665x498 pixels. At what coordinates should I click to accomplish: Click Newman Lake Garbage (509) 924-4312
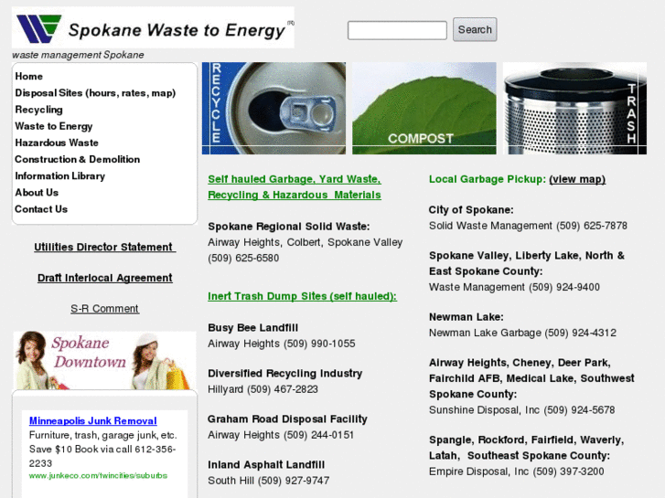(522, 333)
